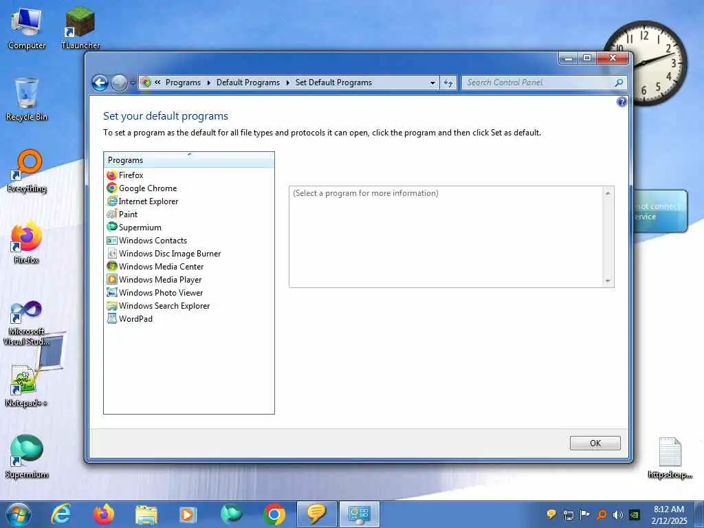Click the Supermium taskbar button

(x=231, y=514)
